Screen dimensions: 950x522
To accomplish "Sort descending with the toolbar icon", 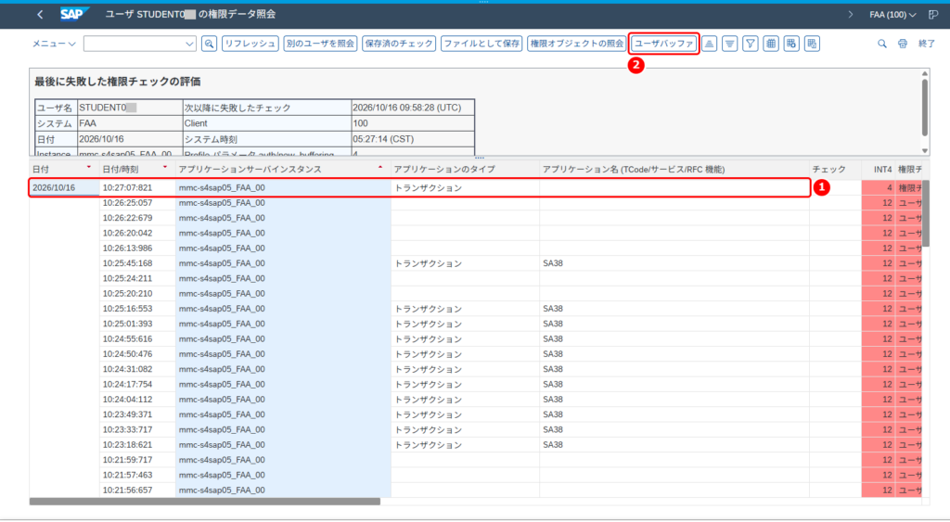I will tap(729, 44).
